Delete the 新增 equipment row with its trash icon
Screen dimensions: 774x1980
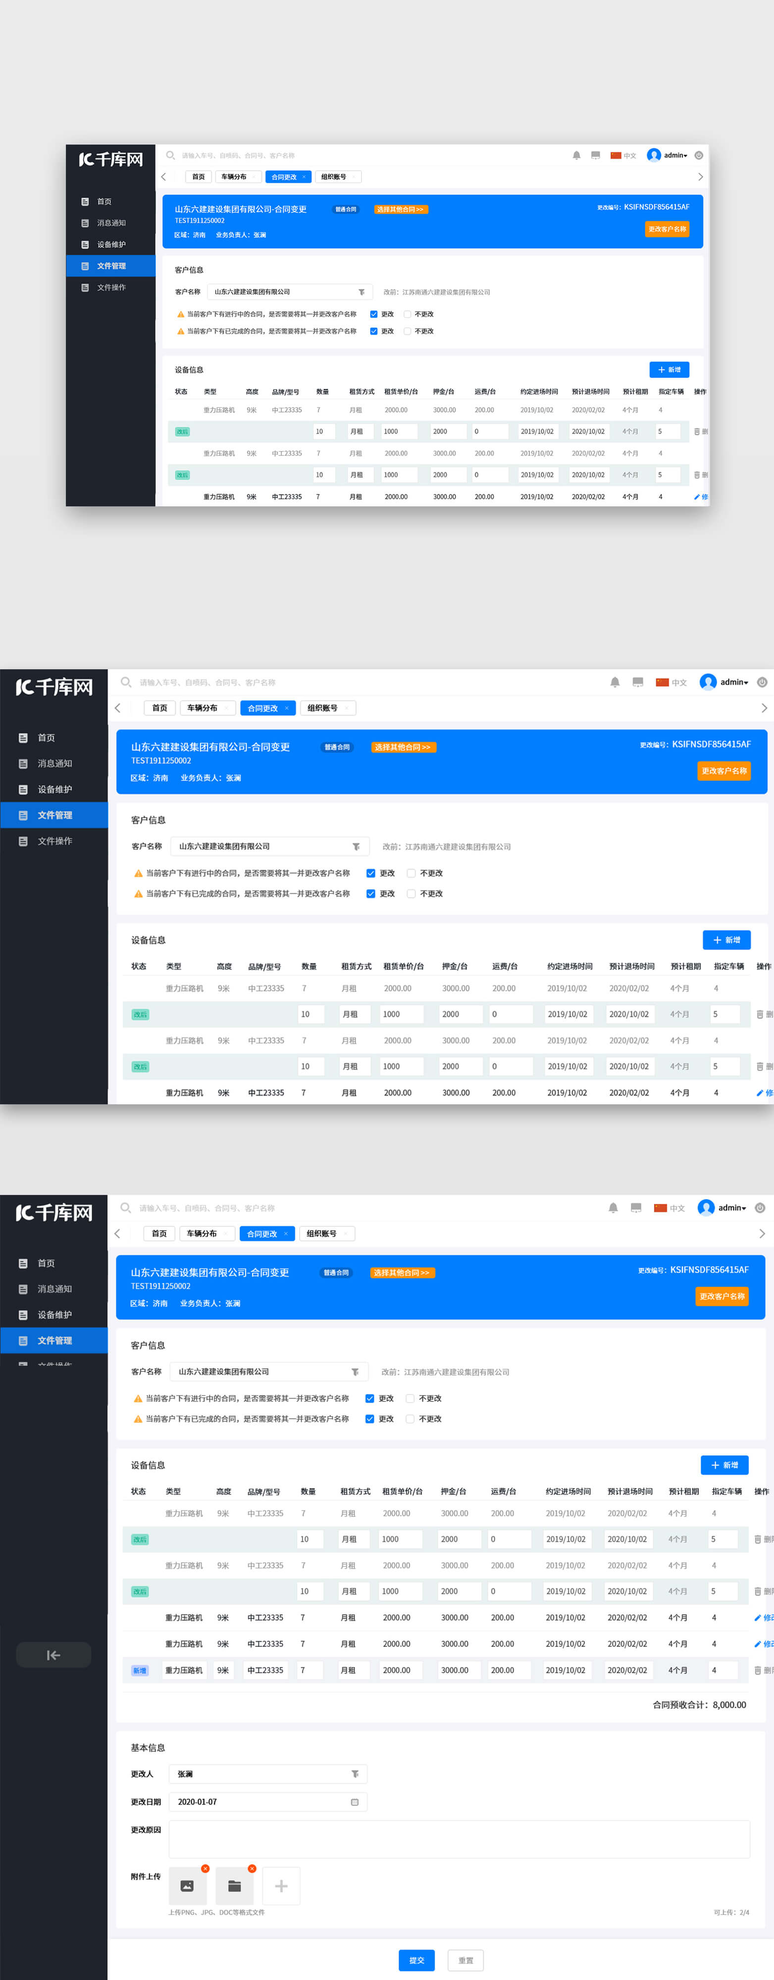(758, 1670)
